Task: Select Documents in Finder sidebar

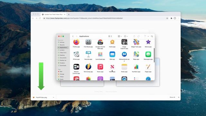Action: [63, 58]
